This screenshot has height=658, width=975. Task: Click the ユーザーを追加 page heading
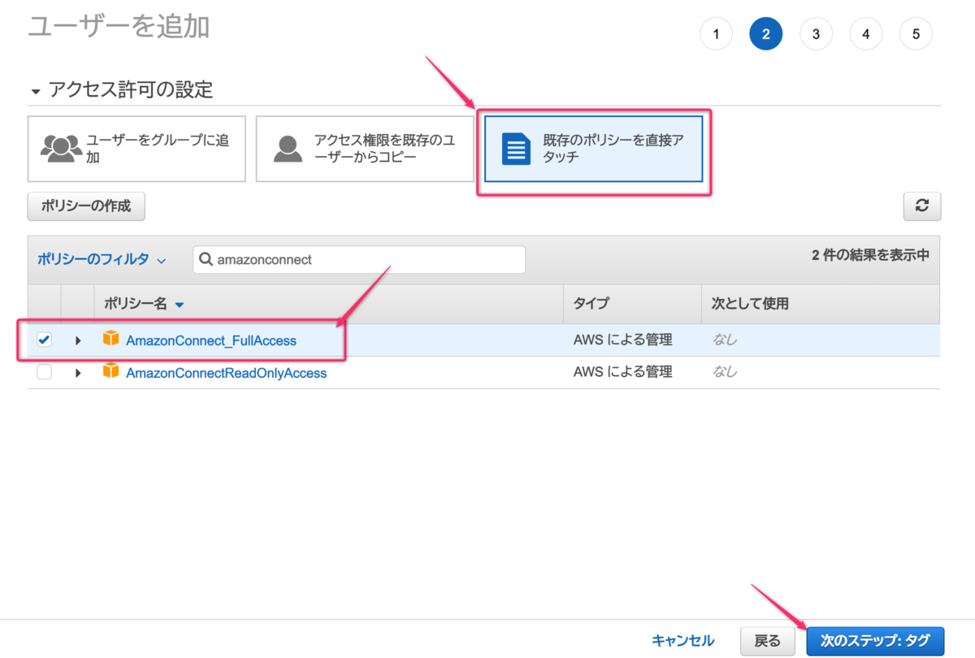tap(119, 26)
